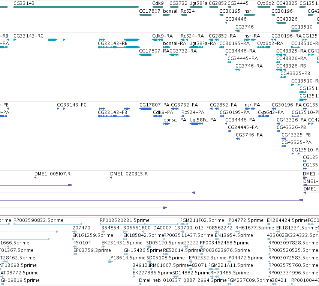Click the LP18614.5prime EST label

(x=127, y=258)
